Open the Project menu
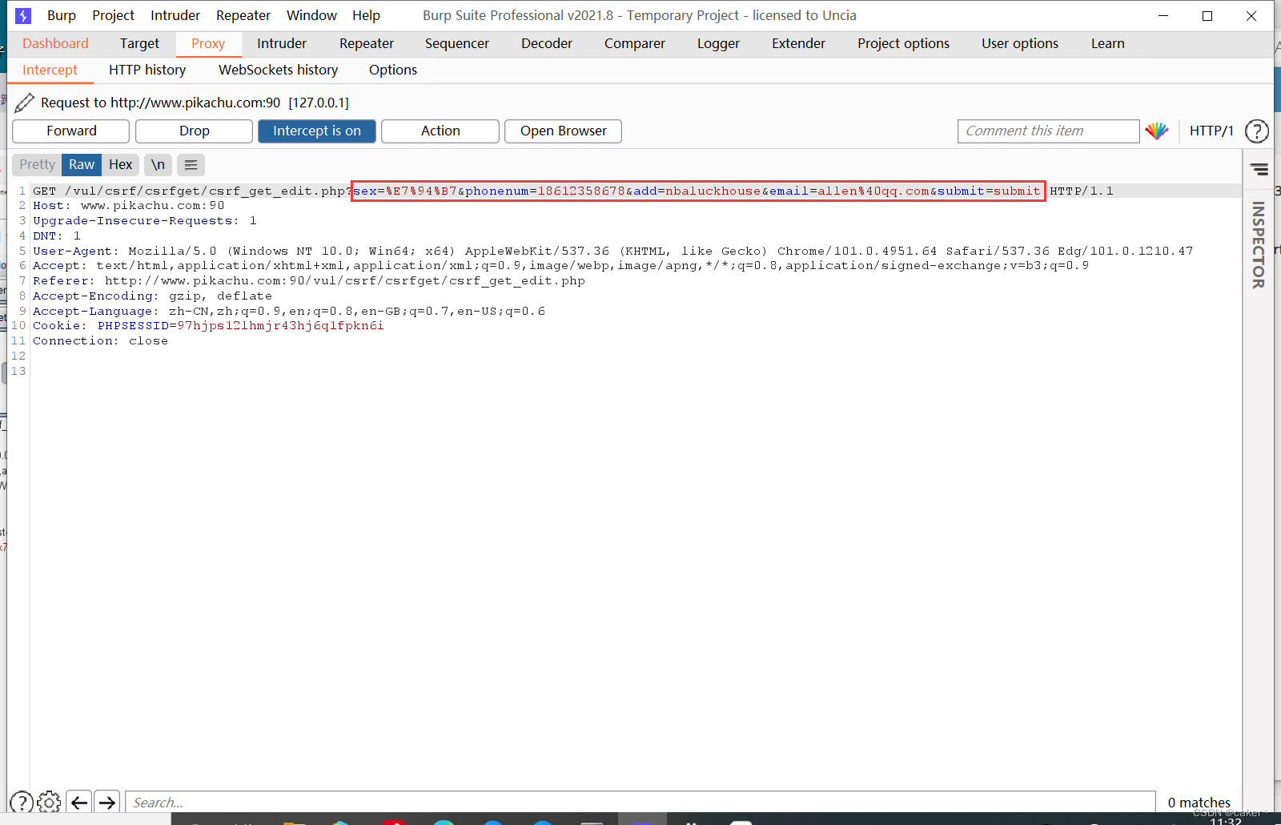The image size is (1281, 825). [x=113, y=15]
